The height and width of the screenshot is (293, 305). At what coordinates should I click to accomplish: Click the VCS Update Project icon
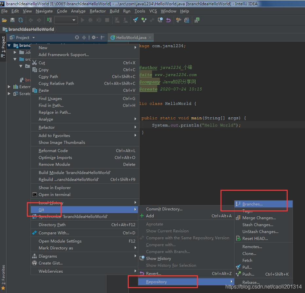(136, 20)
